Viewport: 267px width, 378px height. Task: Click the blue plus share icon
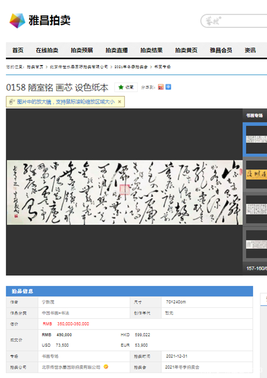(x=168, y=87)
